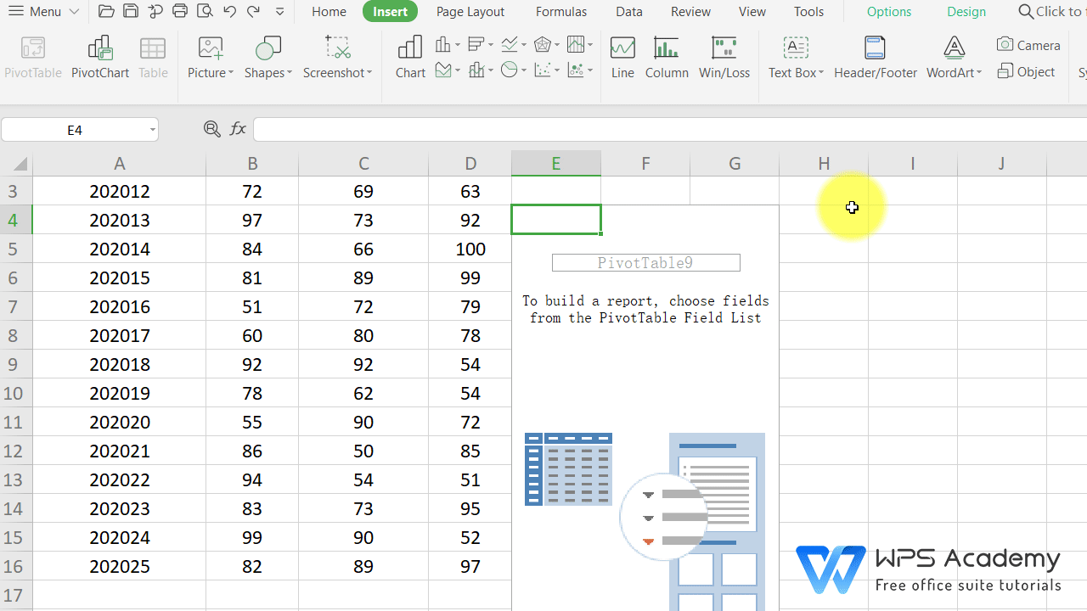Click the Insert Function fx button
The width and height of the screenshot is (1087, 611).
pyautogui.click(x=238, y=129)
